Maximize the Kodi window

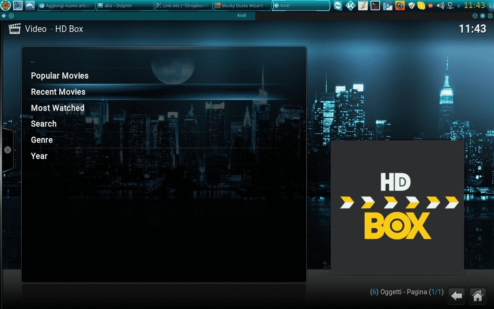click(483, 16)
